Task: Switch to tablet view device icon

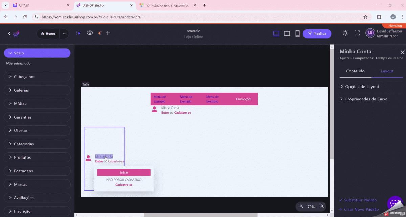Action: point(287,33)
